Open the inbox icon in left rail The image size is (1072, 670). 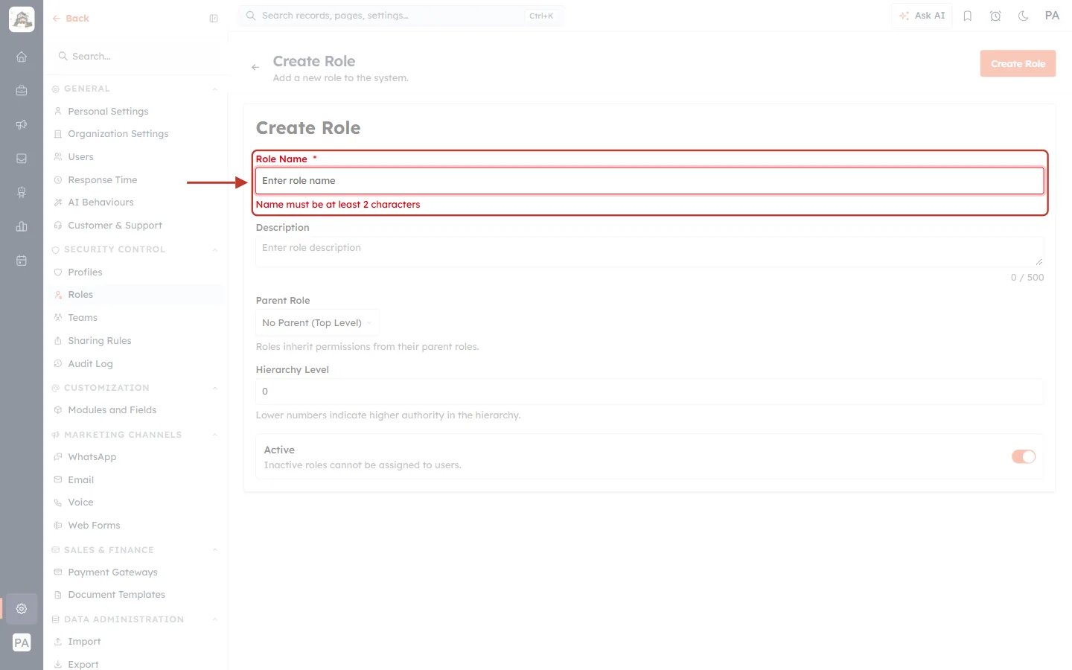point(22,159)
